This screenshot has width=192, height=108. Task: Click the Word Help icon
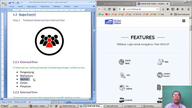pos(94,6)
